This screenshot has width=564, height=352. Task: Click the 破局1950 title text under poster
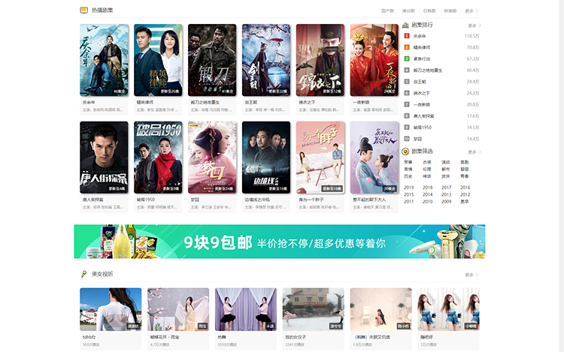point(146,200)
